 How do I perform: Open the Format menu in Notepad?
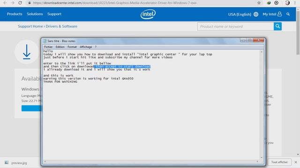tap(72, 47)
